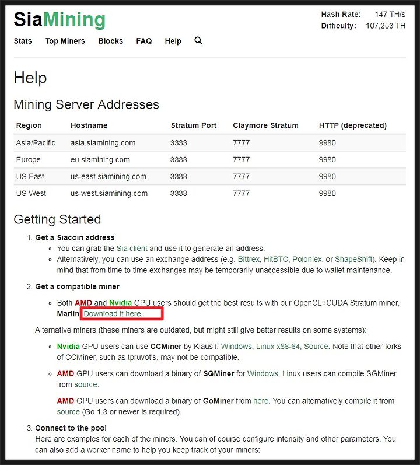The width and height of the screenshot is (420, 465).
Task: Select hostname us-east.siamining.com
Action: tap(108, 176)
